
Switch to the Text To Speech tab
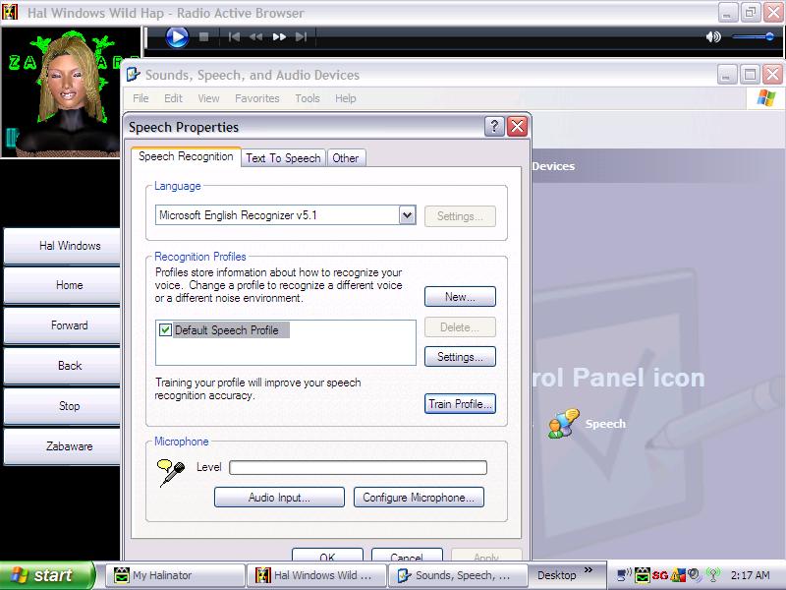coord(283,158)
